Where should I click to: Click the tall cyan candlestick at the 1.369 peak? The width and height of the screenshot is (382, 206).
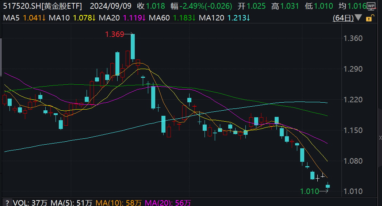tap(133, 46)
